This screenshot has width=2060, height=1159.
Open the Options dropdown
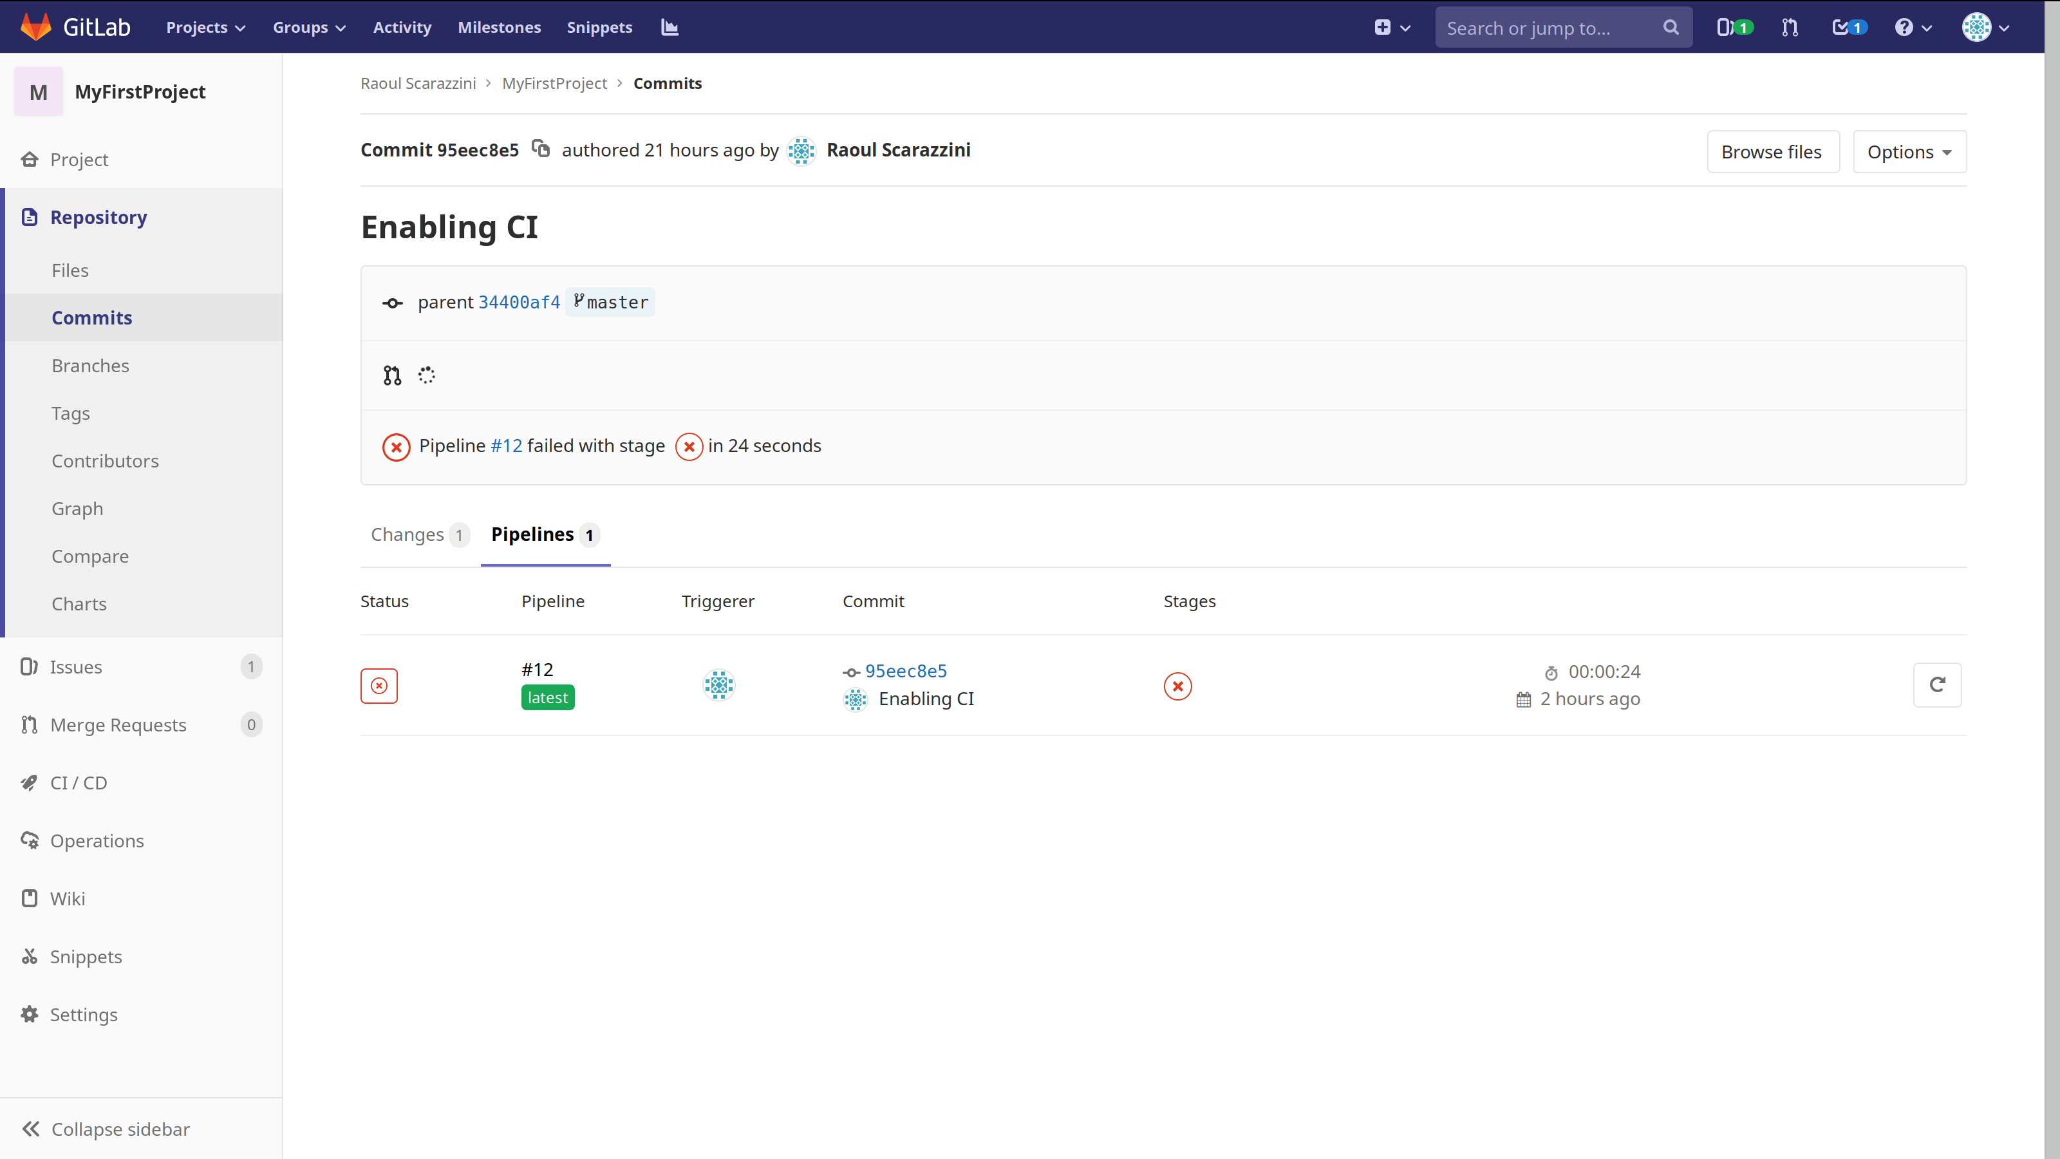(x=1909, y=151)
